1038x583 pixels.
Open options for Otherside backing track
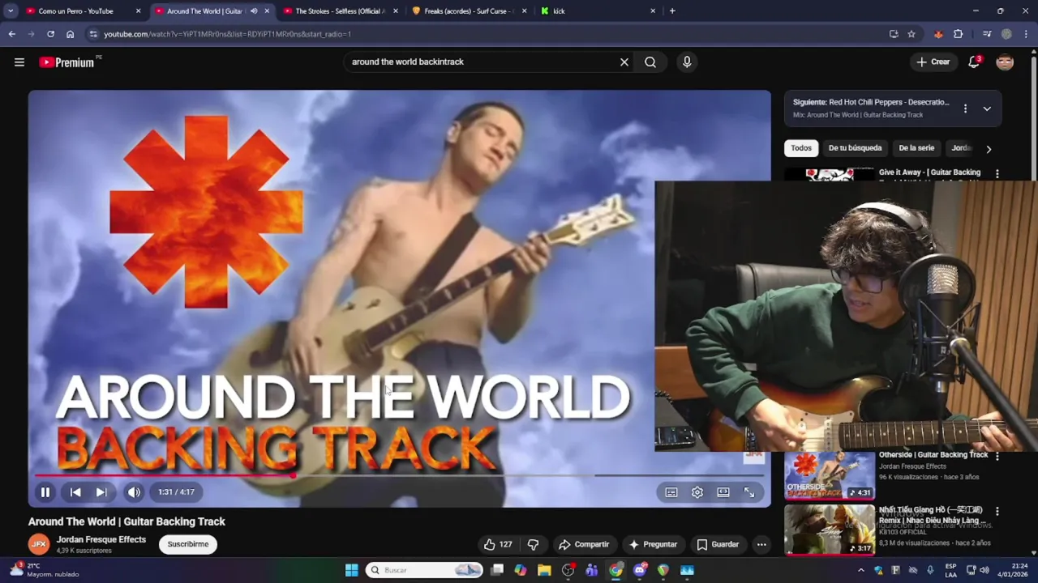pyautogui.click(x=997, y=456)
